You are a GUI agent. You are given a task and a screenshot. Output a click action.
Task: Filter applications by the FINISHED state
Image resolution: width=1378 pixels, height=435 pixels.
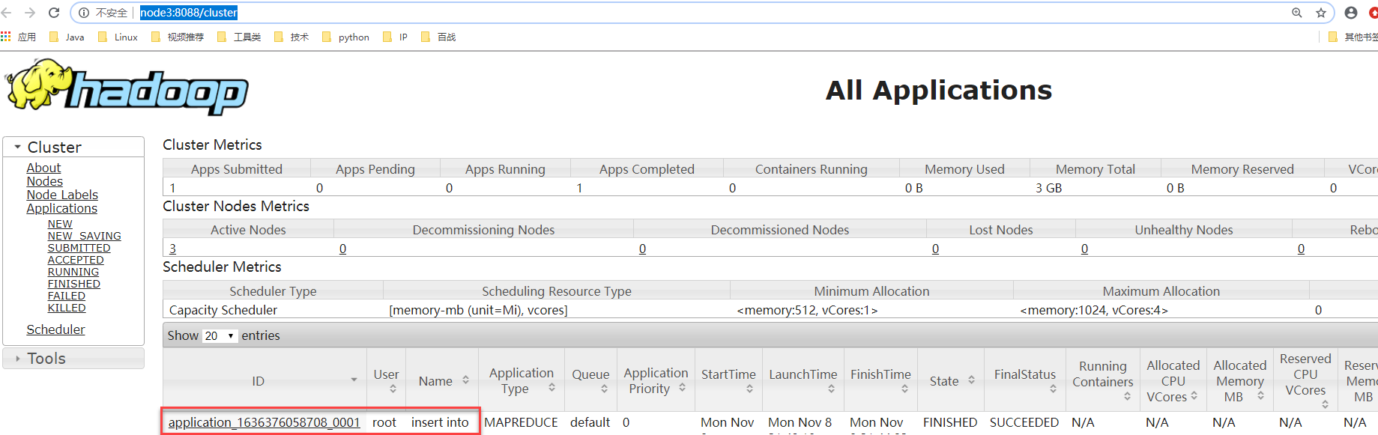coord(73,284)
